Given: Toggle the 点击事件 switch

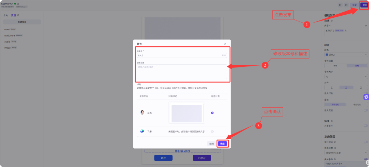Looking at the screenshot, I should coord(366,126).
